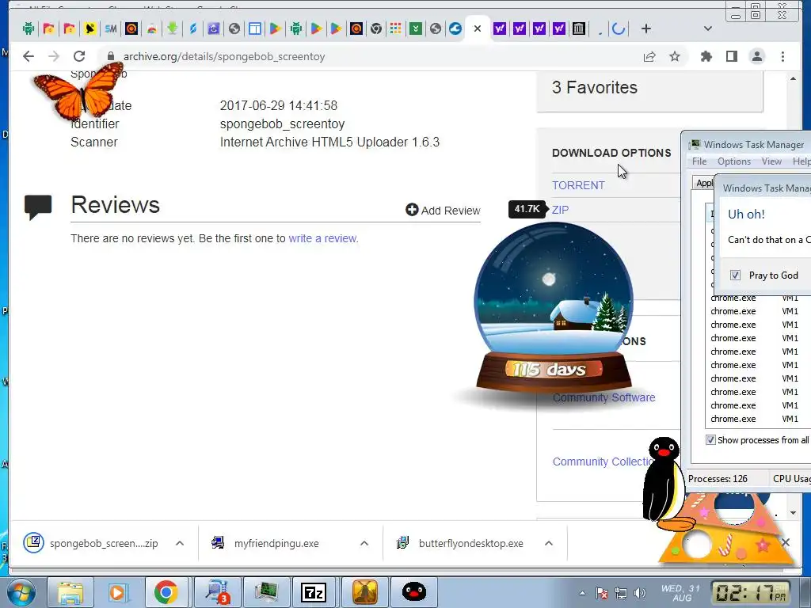Show hidden system tray icons
The width and height of the screenshot is (811, 608).
pyautogui.click(x=582, y=593)
